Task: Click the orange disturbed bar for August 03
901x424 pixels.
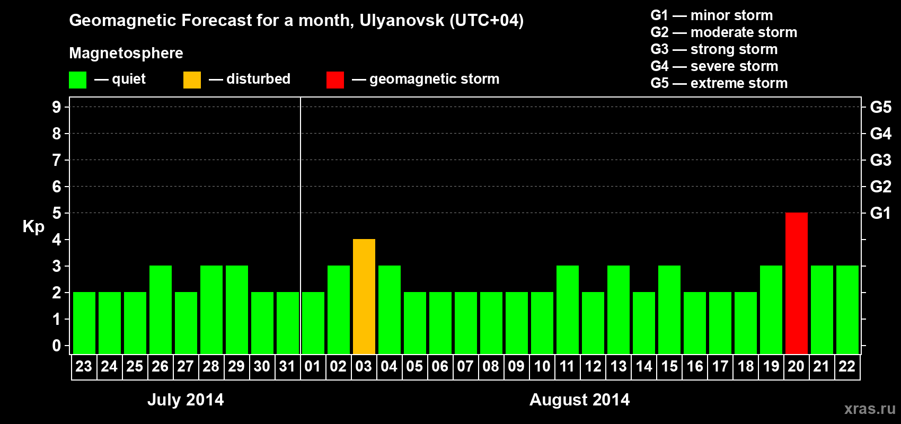Action: (364, 296)
